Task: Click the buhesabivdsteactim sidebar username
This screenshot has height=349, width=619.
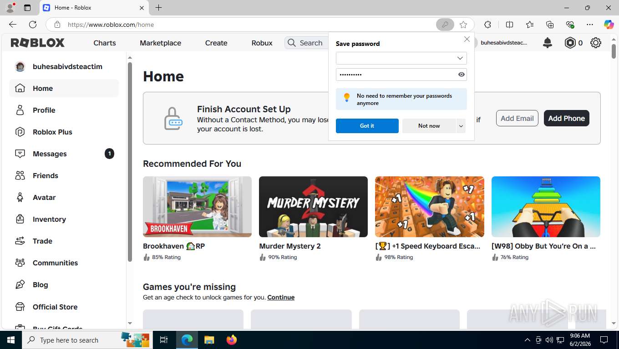Action: point(67,66)
